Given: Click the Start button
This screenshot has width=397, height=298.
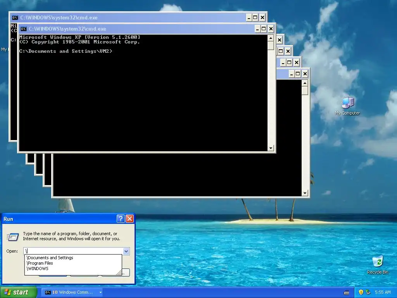Looking at the screenshot, I should [19, 292].
